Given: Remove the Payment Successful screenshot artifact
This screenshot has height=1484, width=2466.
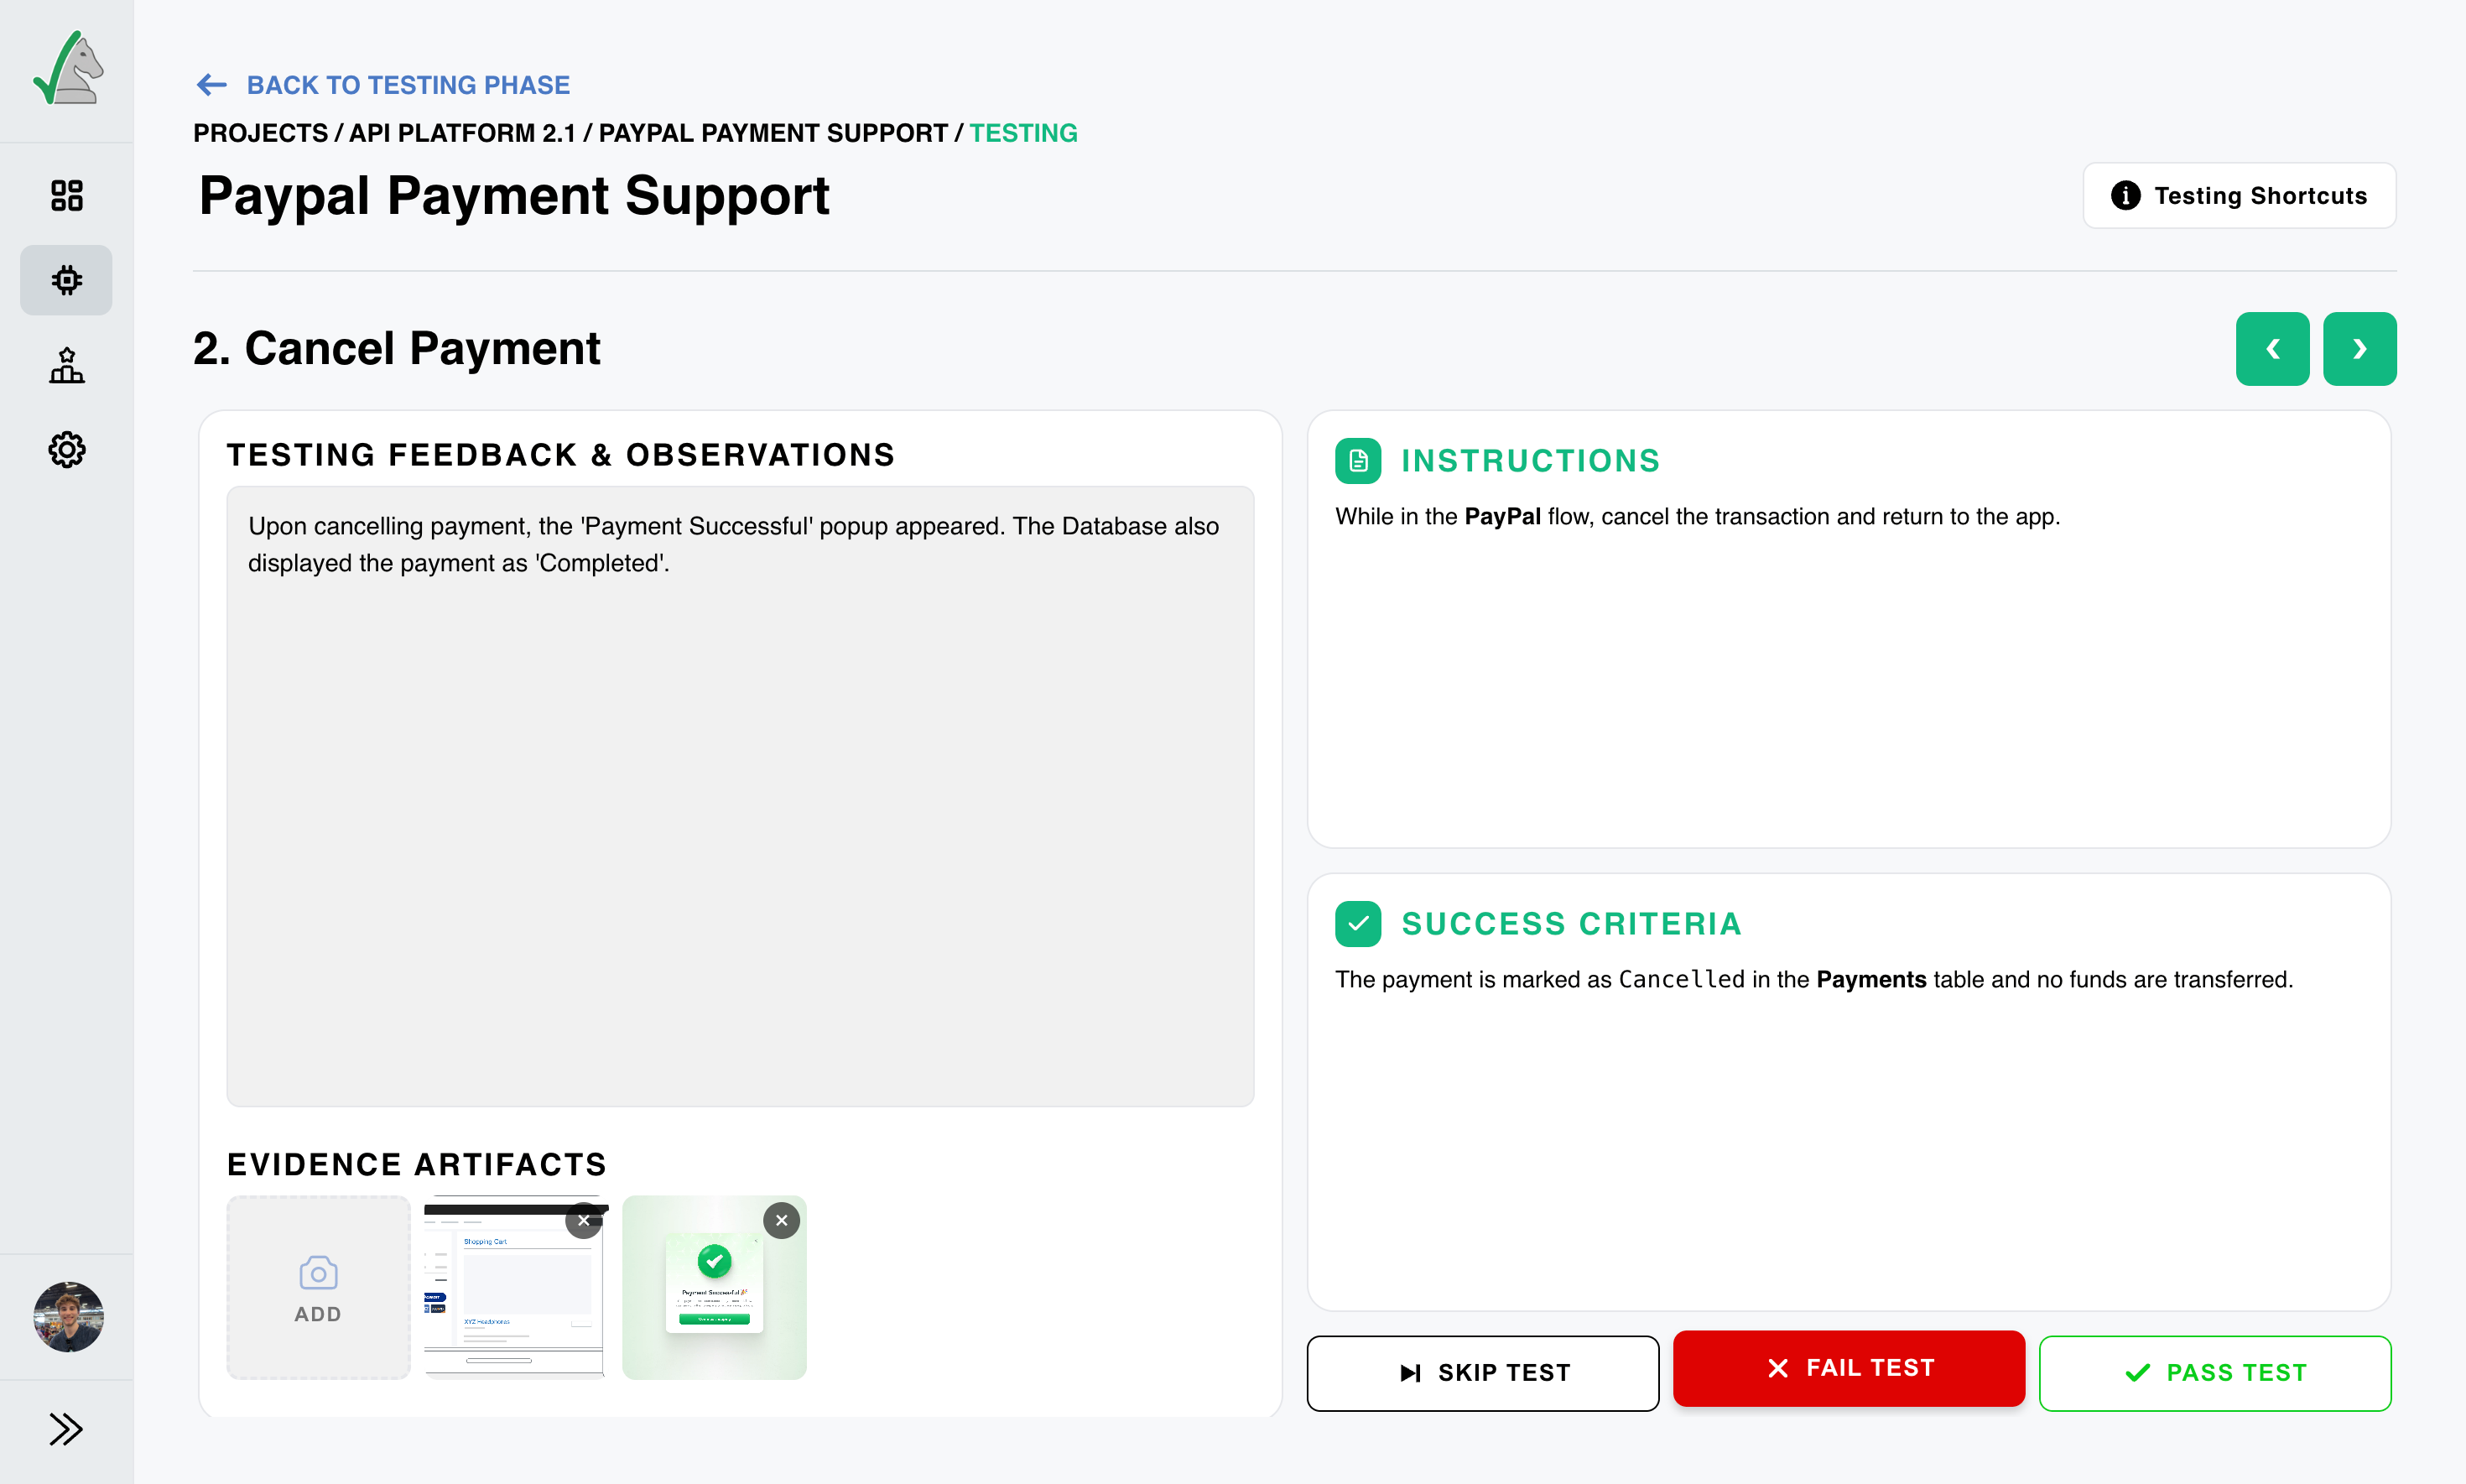Looking at the screenshot, I should 782,1221.
